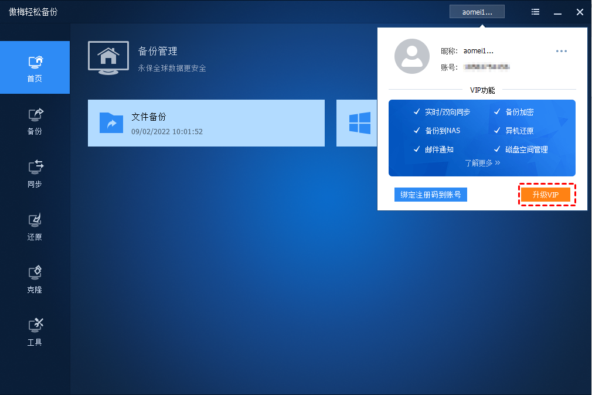Click the 磁盘空间管理 feature item
This screenshot has width=592, height=395.
coord(521,149)
